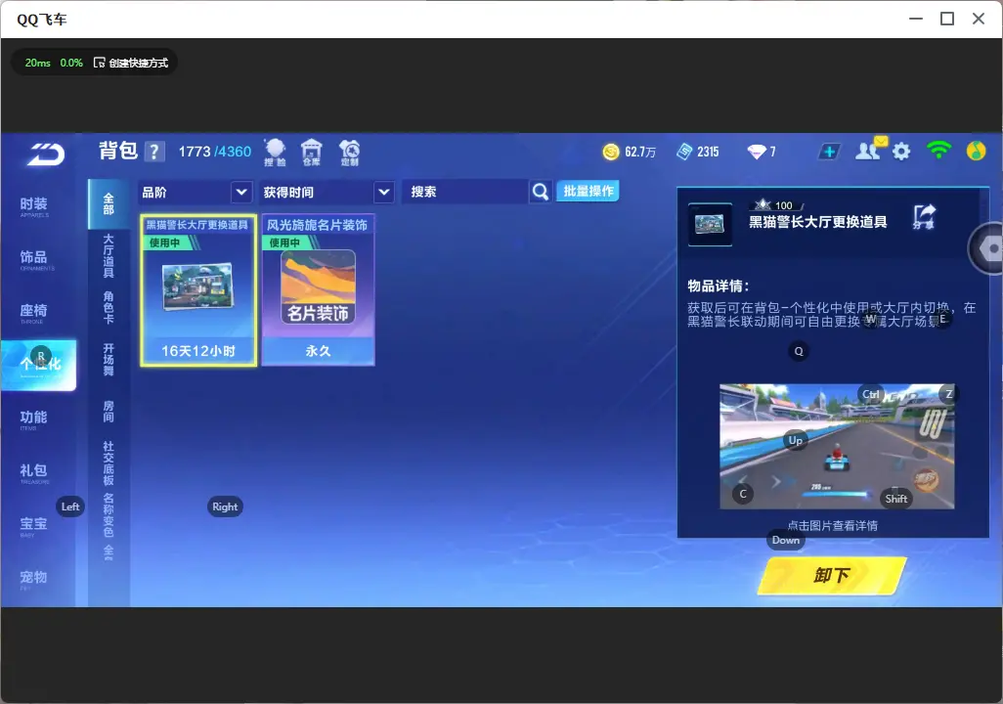The image size is (1003, 704).
Task: Select the 个性化 personalization category
Action: pyautogui.click(x=38, y=365)
